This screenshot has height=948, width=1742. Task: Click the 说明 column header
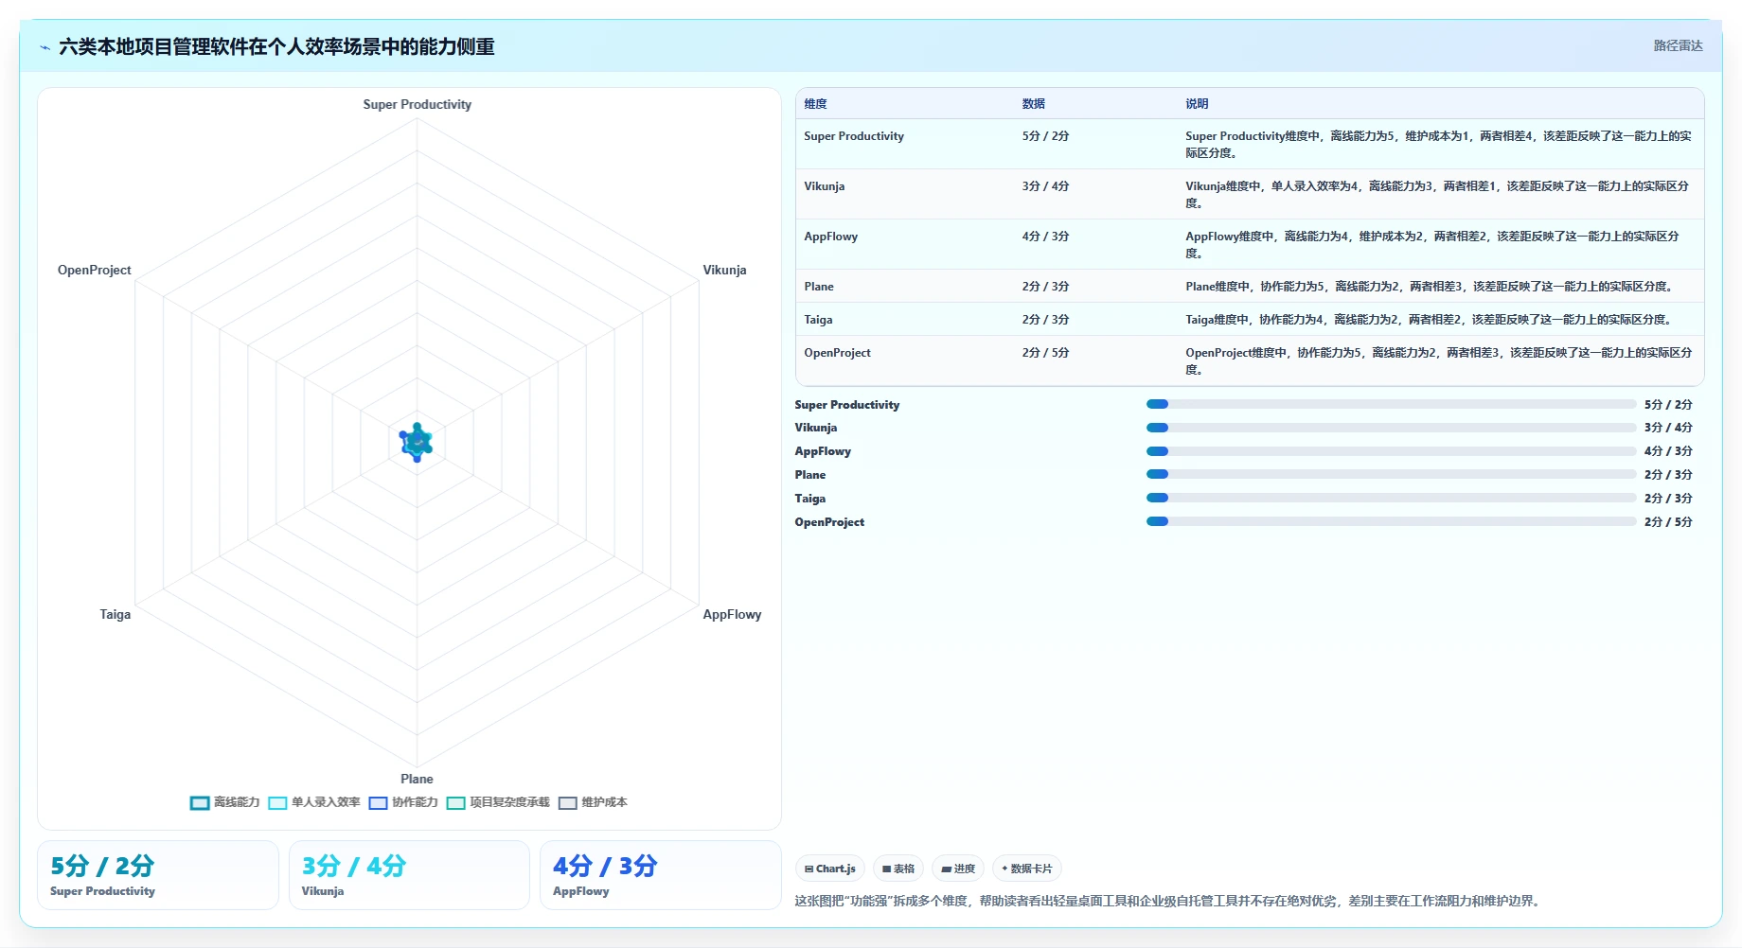click(x=1197, y=104)
